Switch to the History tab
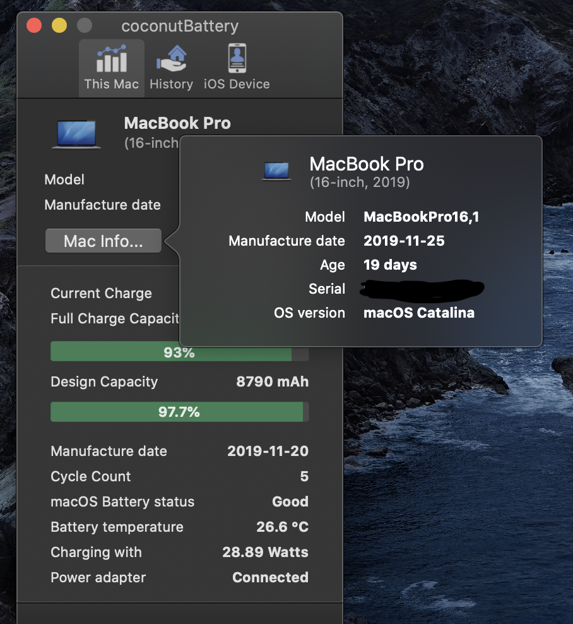The height and width of the screenshot is (624, 573). click(x=172, y=68)
